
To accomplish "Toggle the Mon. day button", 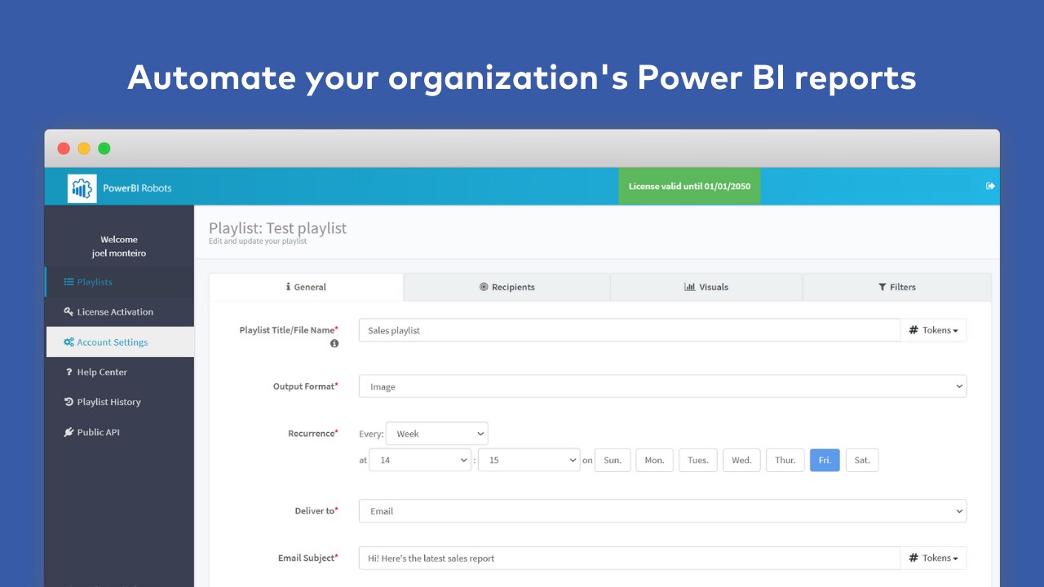I will (x=655, y=460).
